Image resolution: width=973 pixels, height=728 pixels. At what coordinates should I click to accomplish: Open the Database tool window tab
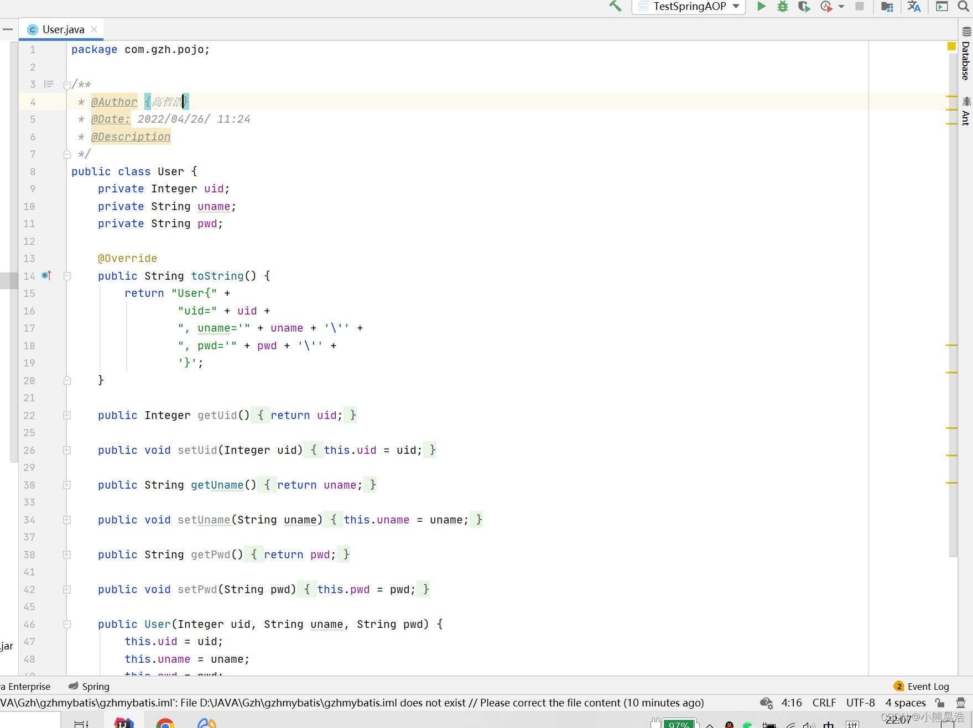coord(966,53)
